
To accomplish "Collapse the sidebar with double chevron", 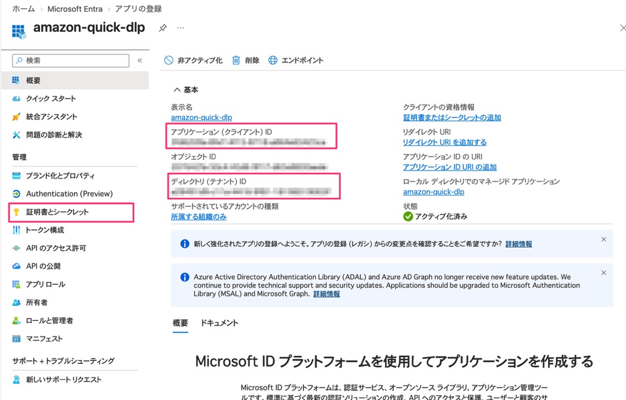I will pyautogui.click(x=140, y=60).
